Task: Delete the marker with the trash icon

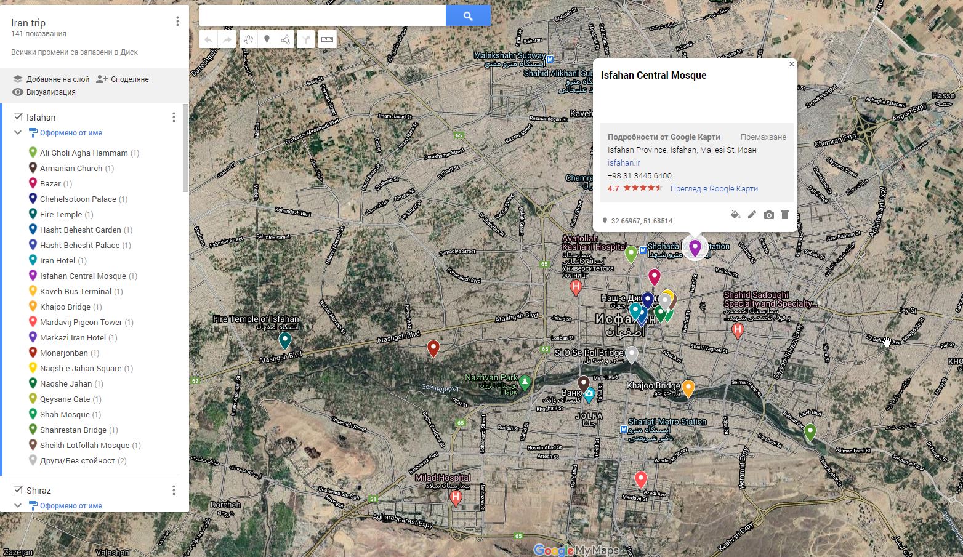Action: click(x=785, y=215)
